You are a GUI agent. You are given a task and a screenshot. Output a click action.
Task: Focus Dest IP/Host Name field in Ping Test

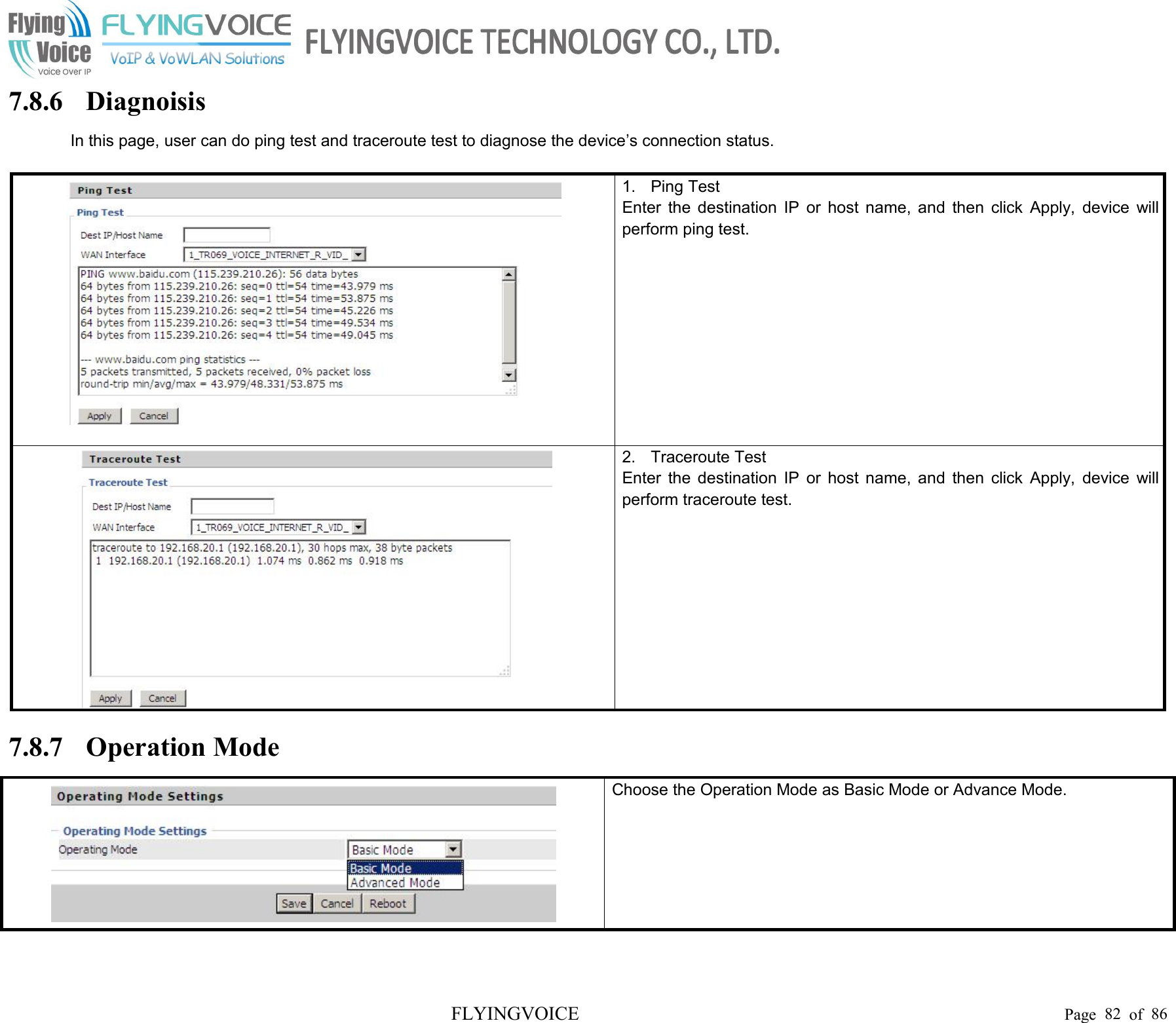227,235
